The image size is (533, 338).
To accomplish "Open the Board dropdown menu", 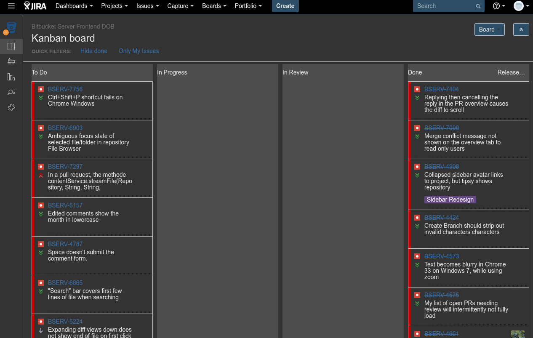I will 489,29.
